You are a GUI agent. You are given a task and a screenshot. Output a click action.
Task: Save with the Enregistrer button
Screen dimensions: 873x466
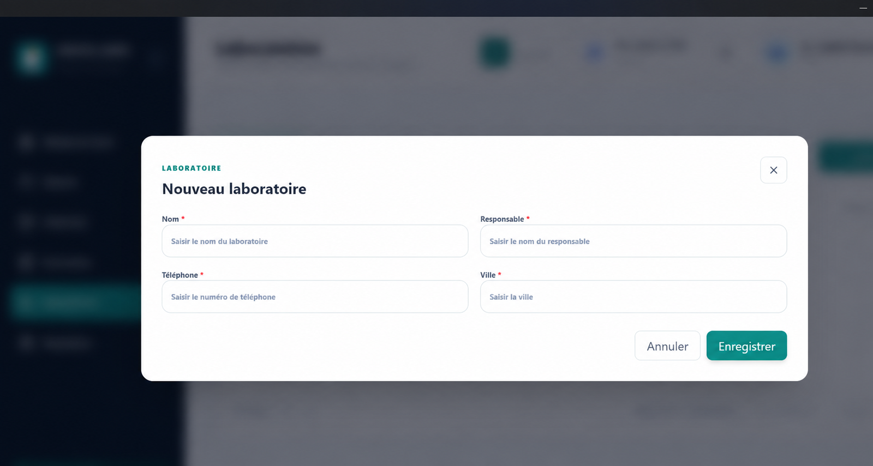(x=746, y=346)
